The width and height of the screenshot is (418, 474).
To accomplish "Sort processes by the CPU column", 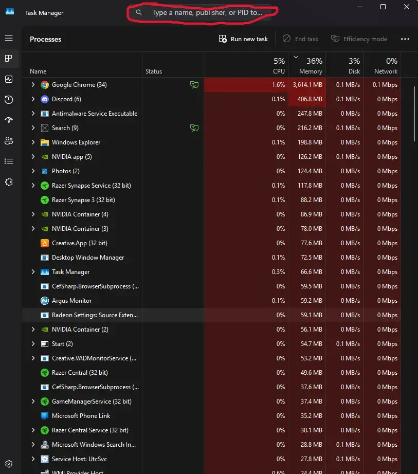I will click(278, 66).
